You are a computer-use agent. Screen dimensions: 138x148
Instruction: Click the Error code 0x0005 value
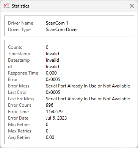53,79
